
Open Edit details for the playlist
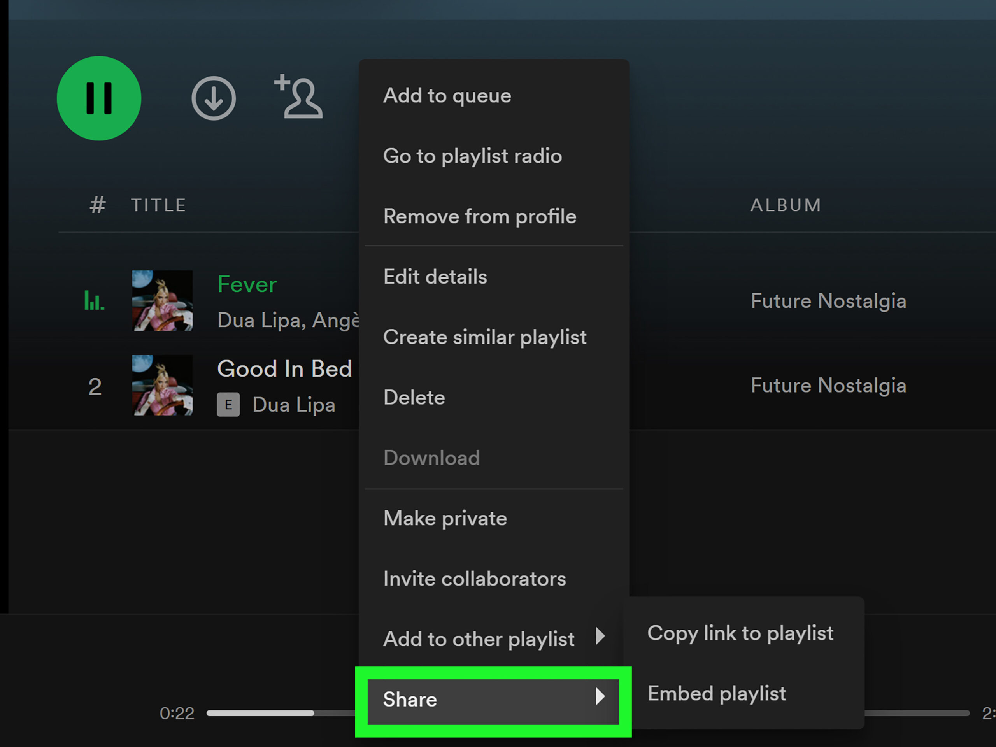point(435,277)
